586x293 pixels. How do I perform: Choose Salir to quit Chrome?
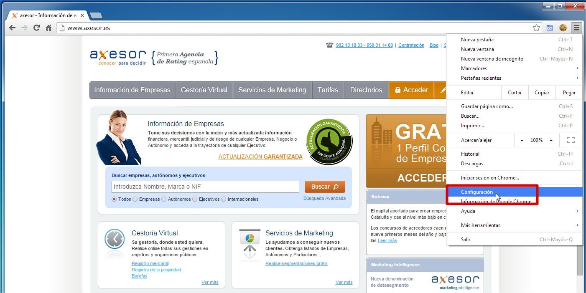click(x=515, y=240)
